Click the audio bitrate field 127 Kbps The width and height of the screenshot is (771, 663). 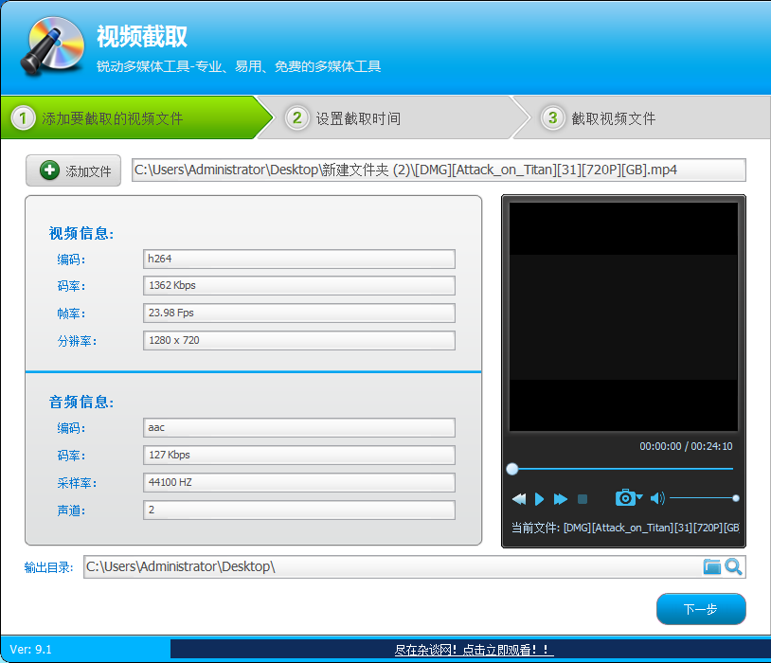click(299, 455)
